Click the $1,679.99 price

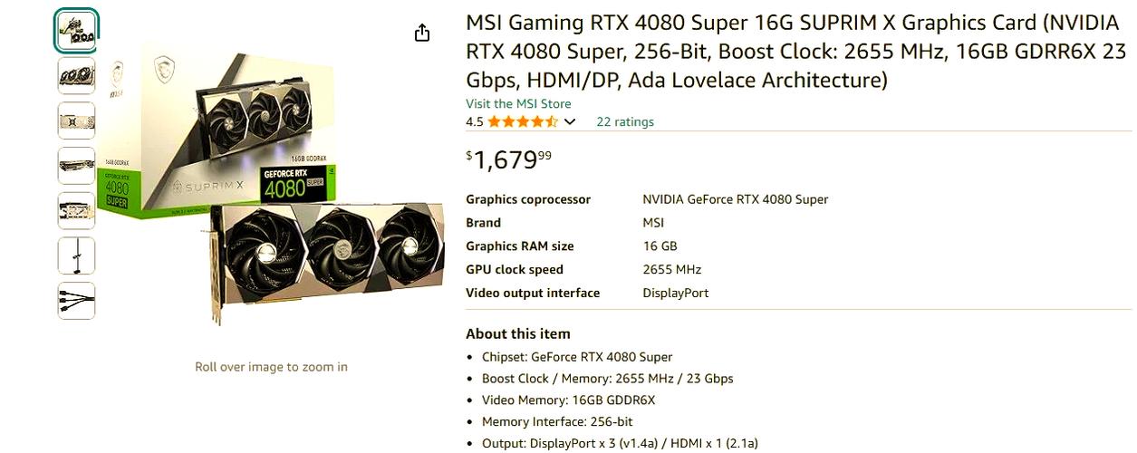508,160
